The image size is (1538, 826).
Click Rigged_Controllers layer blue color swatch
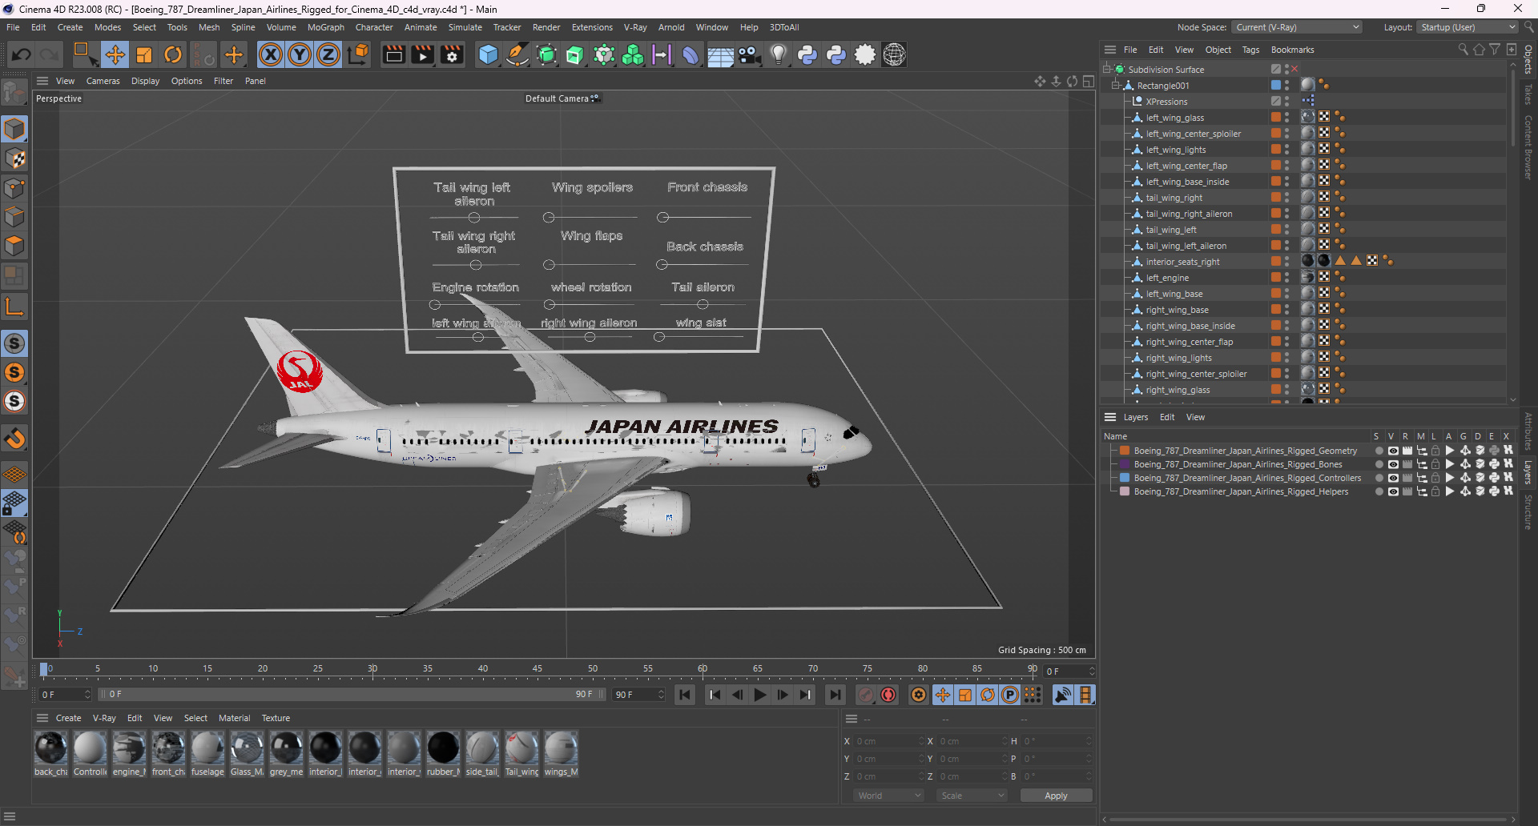[x=1125, y=478]
